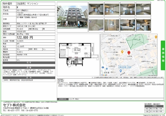Click the 取引態様：専任媒介 label

click(x=153, y=104)
